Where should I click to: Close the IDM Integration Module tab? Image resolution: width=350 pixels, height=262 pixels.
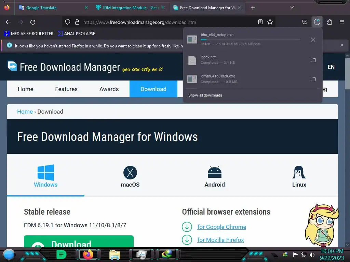pyautogui.click(x=163, y=8)
